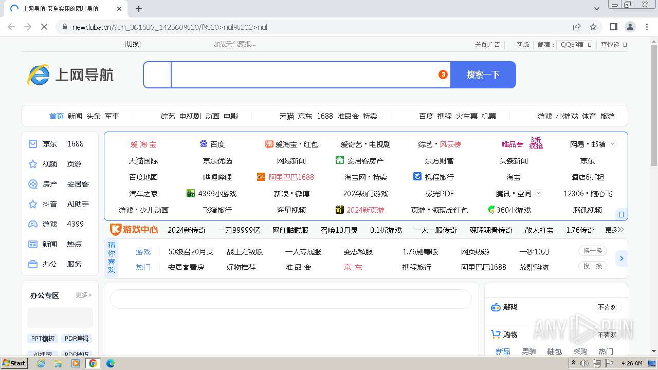Image resolution: width=658 pixels, height=370 pixels.
Task: Open the 天猫 tab in top nav
Action: click(x=286, y=116)
